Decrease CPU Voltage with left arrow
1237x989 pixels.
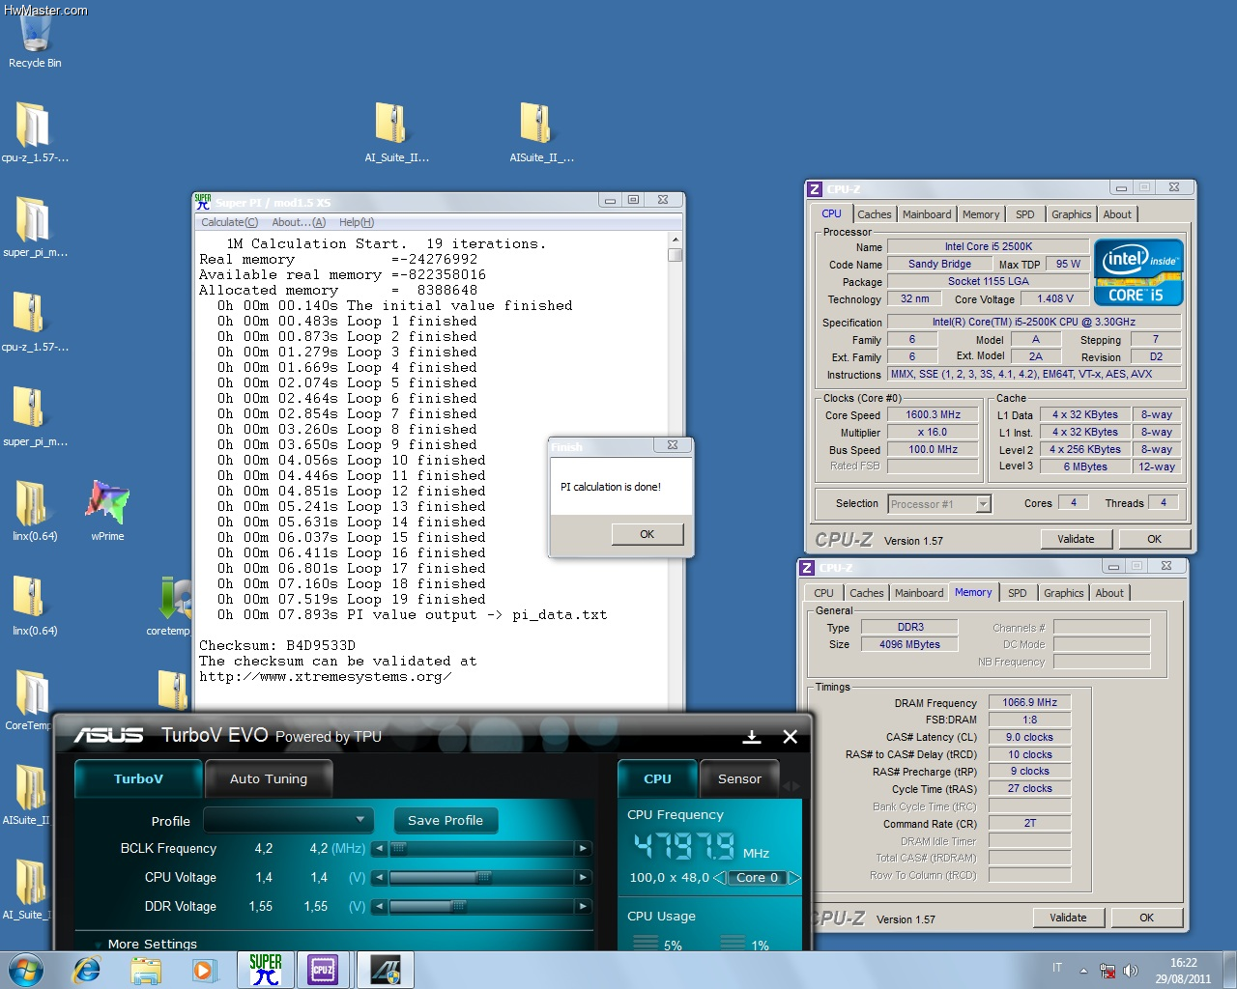point(380,878)
